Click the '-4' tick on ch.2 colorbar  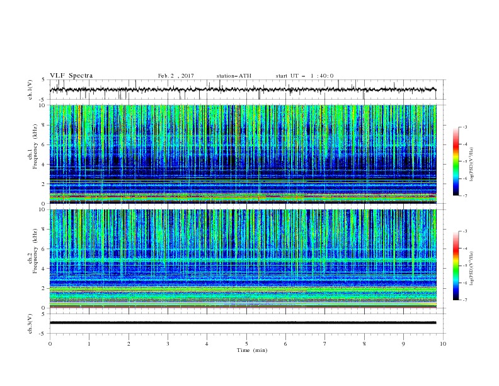464,249
